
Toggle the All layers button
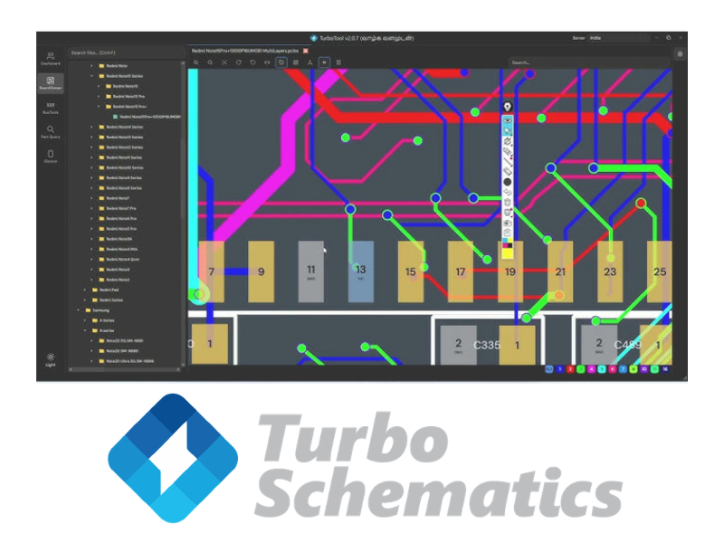[549, 369]
